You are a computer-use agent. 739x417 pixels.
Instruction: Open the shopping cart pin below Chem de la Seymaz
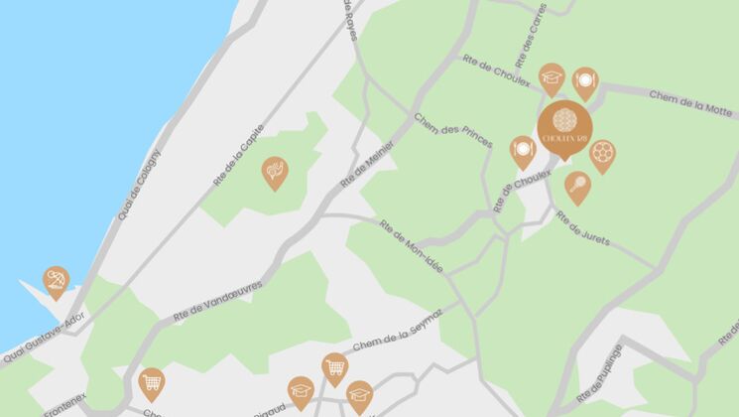tap(335, 369)
